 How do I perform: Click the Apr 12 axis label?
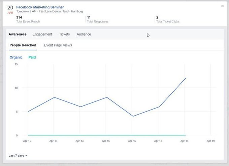(x=27, y=141)
